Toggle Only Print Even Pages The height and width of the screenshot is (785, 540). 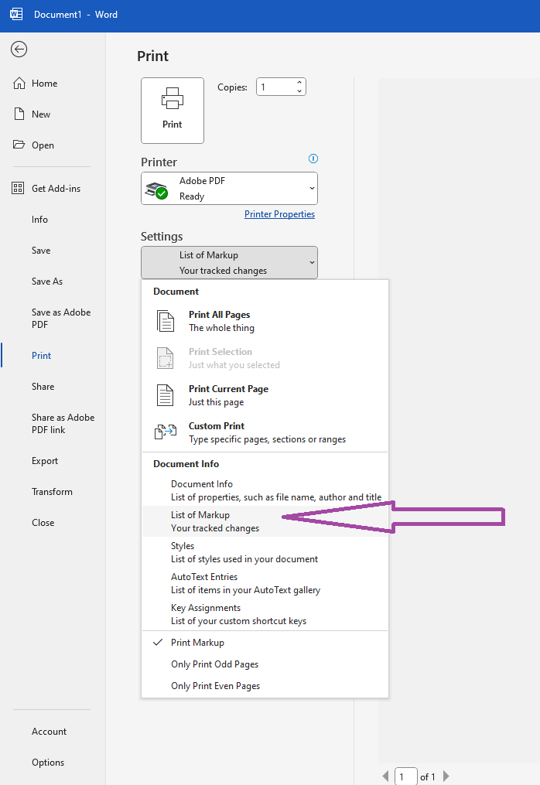265,686
